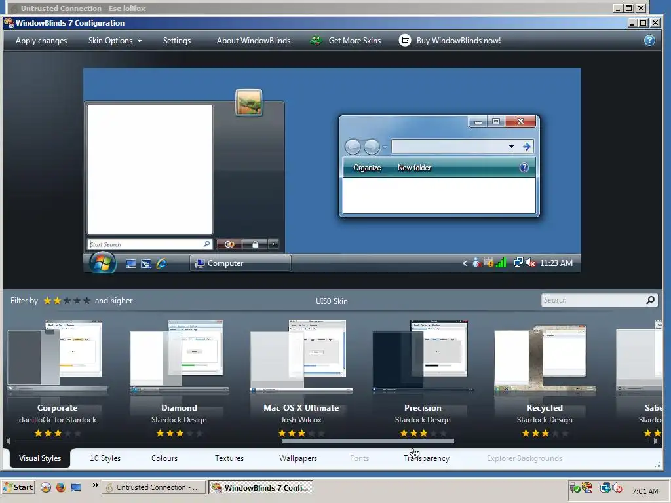
Task: Switch to the 10 Styles tab
Action: [105, 458]
